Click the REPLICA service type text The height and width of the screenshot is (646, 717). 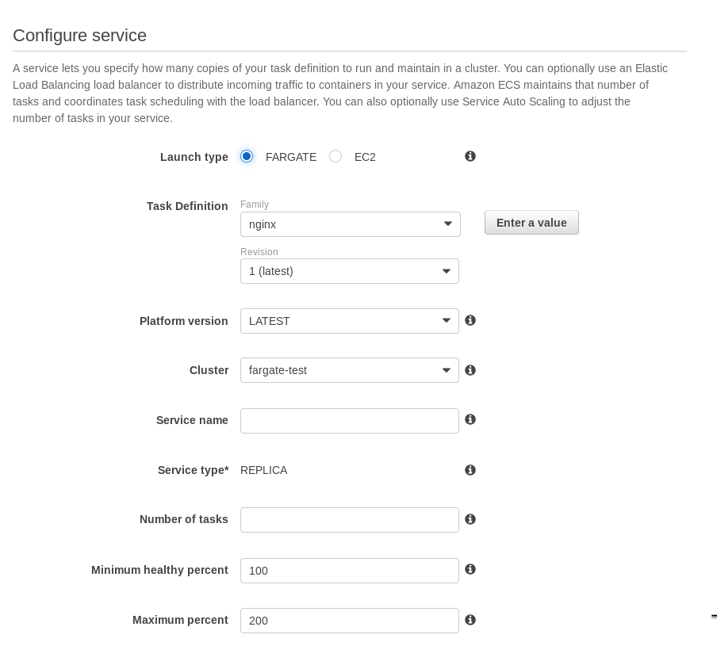[264, 470]
